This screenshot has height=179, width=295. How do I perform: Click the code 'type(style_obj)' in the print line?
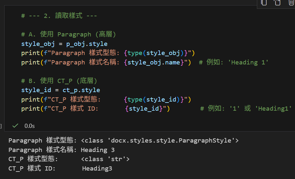[155, 53]
